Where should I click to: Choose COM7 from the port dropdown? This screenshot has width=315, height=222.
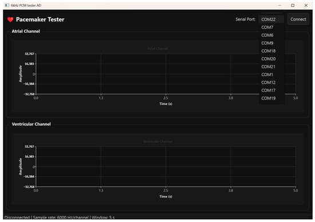[272, 27]
